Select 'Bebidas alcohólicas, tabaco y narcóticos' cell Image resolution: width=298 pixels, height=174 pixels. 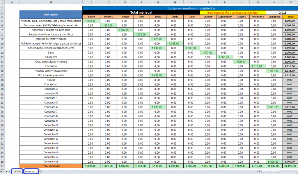pos(51,35)
